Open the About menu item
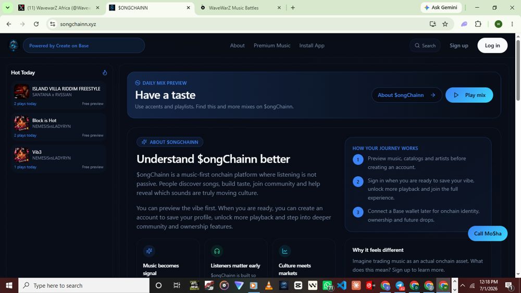The image size is (521, 293). (237, 45)
